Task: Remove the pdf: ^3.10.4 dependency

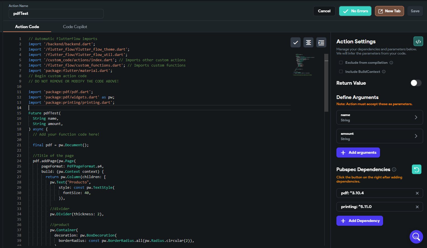Action: 417,193
